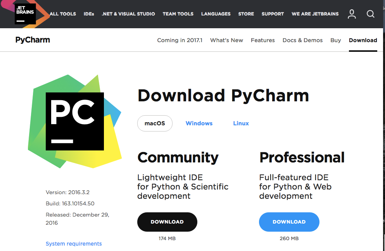Click the Lightweight IDE description text
This screenshot has height=251, width=385.
pos(183,186)
